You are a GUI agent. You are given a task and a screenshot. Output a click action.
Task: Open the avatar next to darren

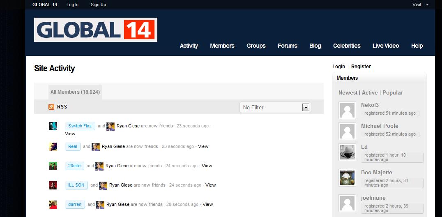(53, 205)
